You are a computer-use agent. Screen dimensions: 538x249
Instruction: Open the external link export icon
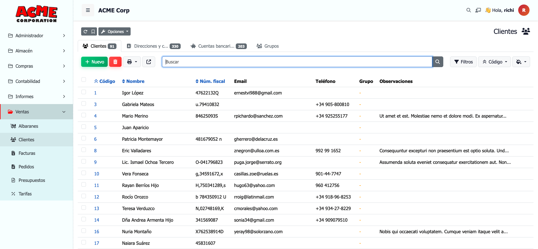tap(149, 62)
